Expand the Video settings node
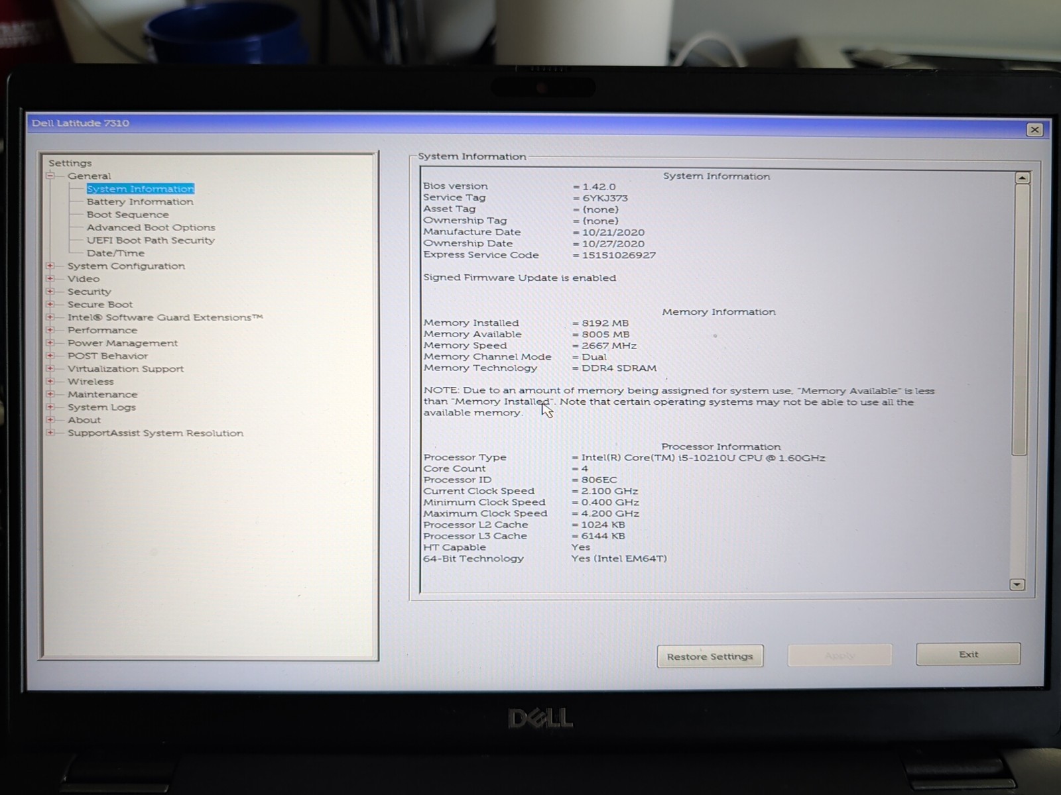Image resolution: width=1061 pixels, height=795 pixels. [x=50, y=278]
